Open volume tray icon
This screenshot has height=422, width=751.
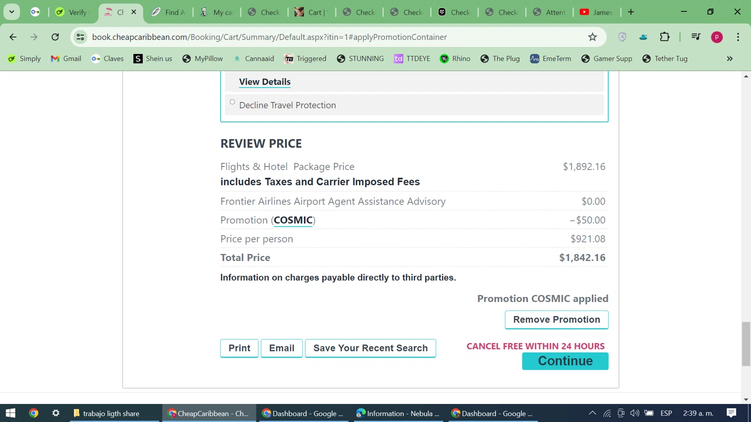(634, 413)
